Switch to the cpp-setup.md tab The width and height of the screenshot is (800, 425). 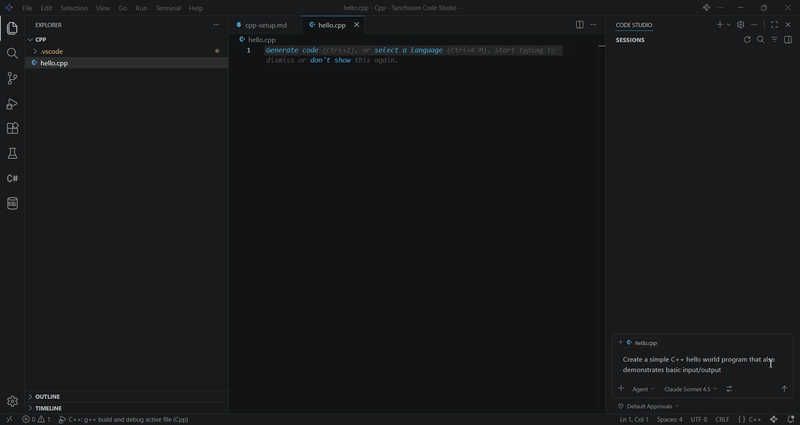tap(265, 25)
